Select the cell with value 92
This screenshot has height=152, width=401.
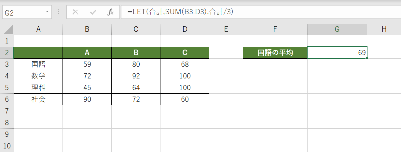(x=136, y=76)
